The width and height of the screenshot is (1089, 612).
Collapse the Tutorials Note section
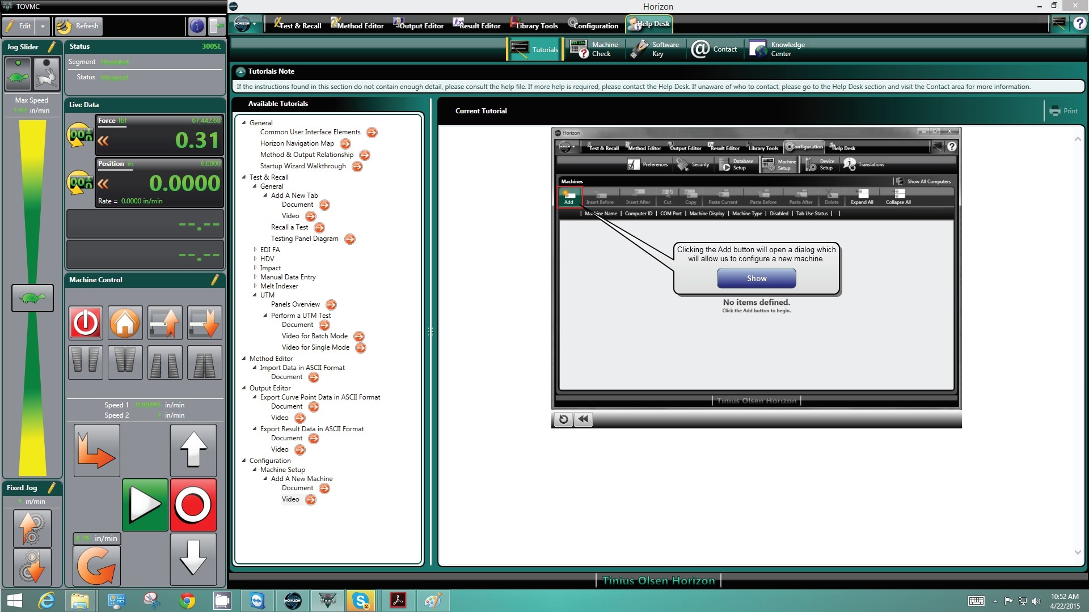pyautogui.click(x=240, y=71)
